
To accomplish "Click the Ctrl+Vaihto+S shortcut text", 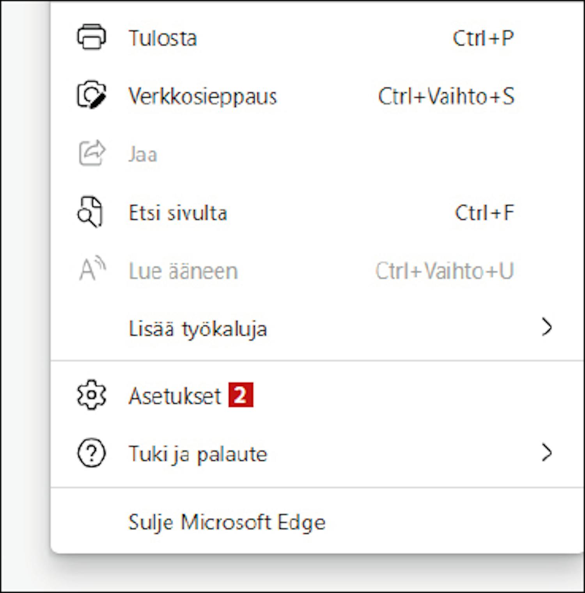I will pyautogui.click(x=446, y=96).
